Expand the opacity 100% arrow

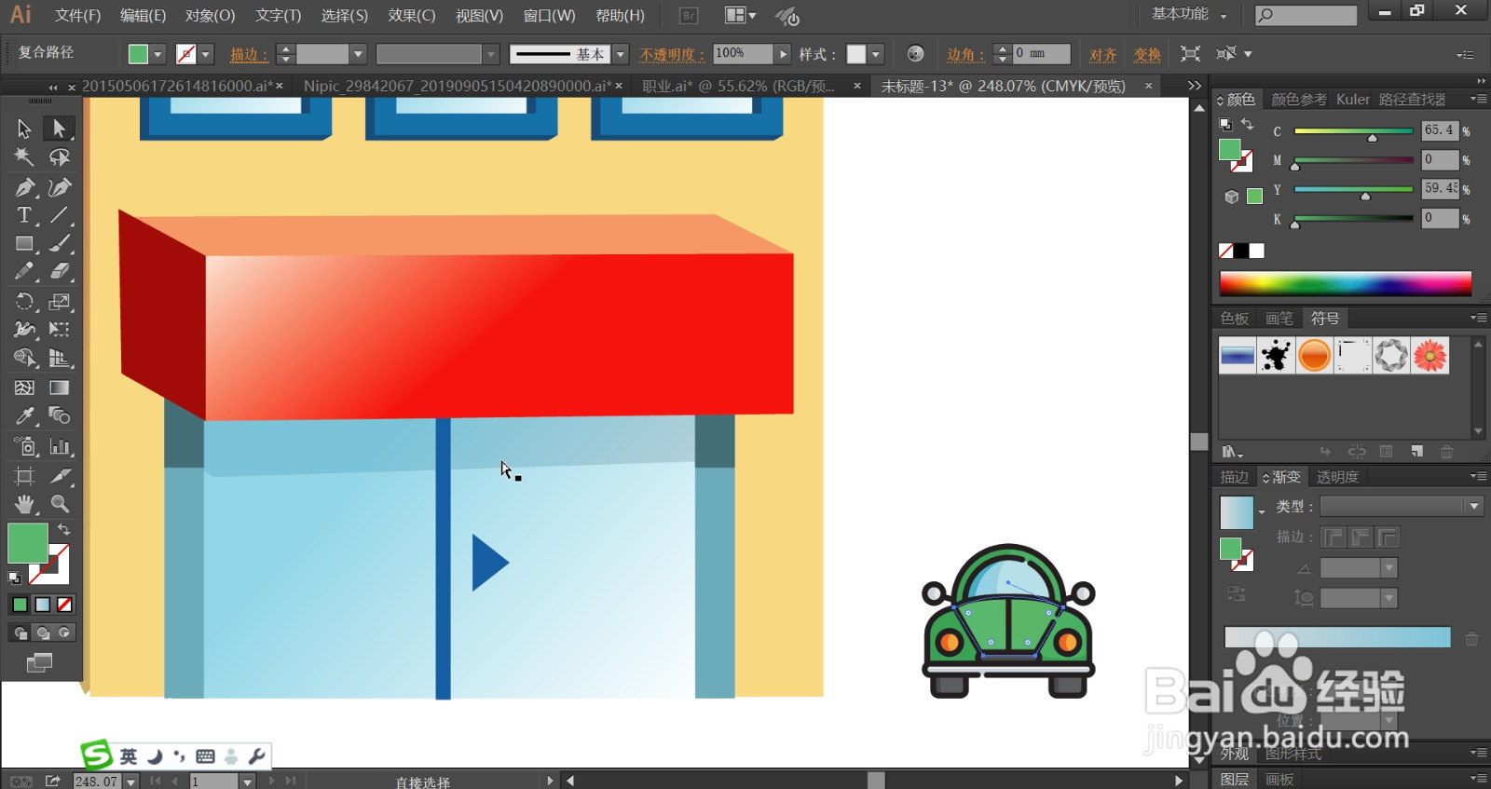point(783,54)
